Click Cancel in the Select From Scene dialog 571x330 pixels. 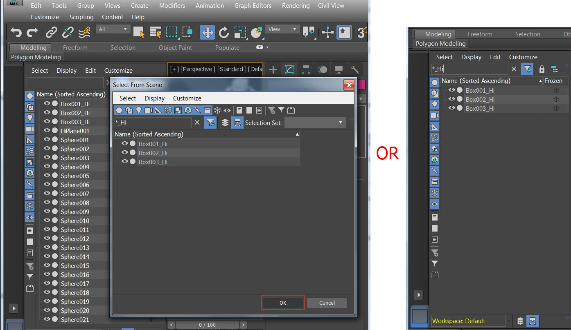(327, 303)
